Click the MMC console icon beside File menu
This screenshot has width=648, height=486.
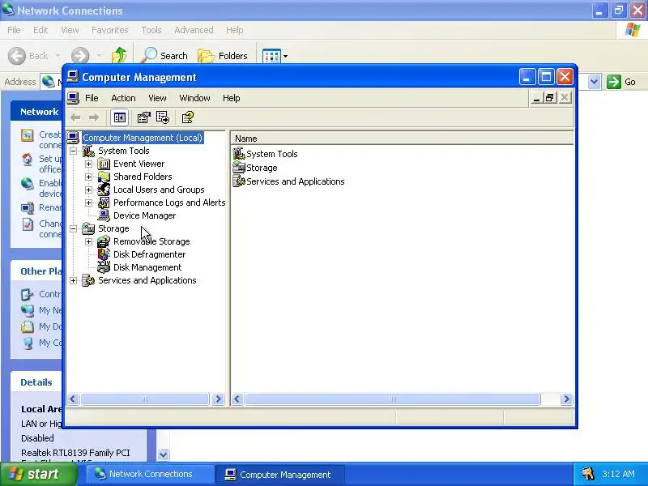73,98
